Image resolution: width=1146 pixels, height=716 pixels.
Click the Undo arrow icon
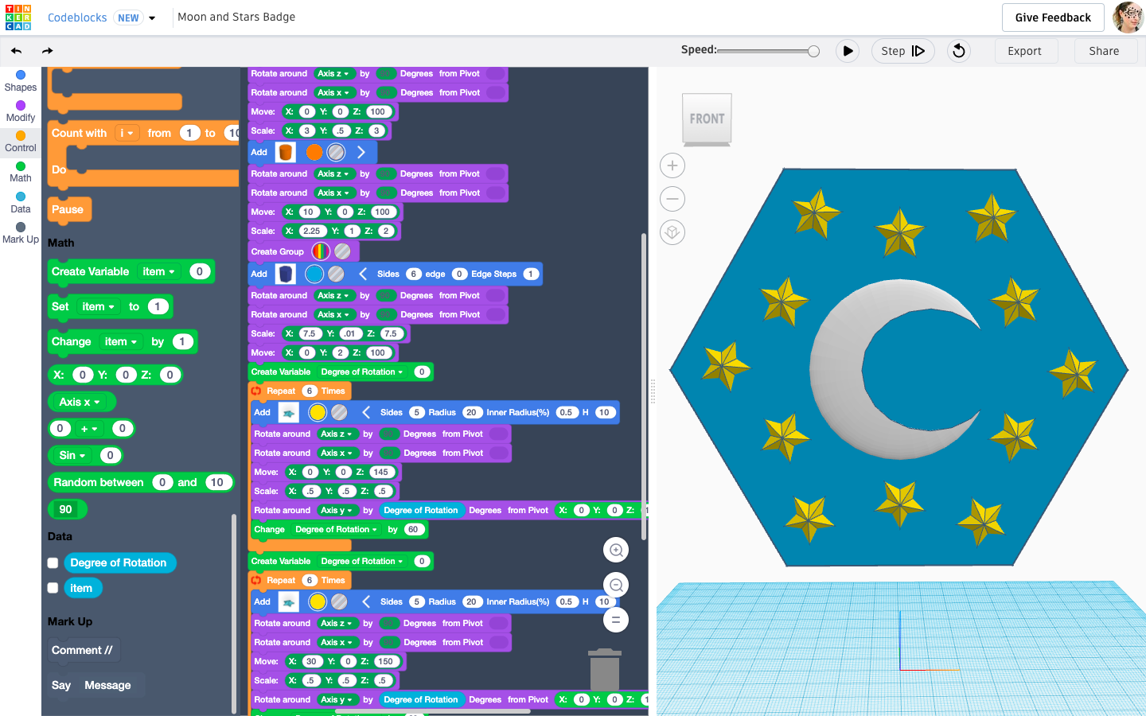[16, 50]
